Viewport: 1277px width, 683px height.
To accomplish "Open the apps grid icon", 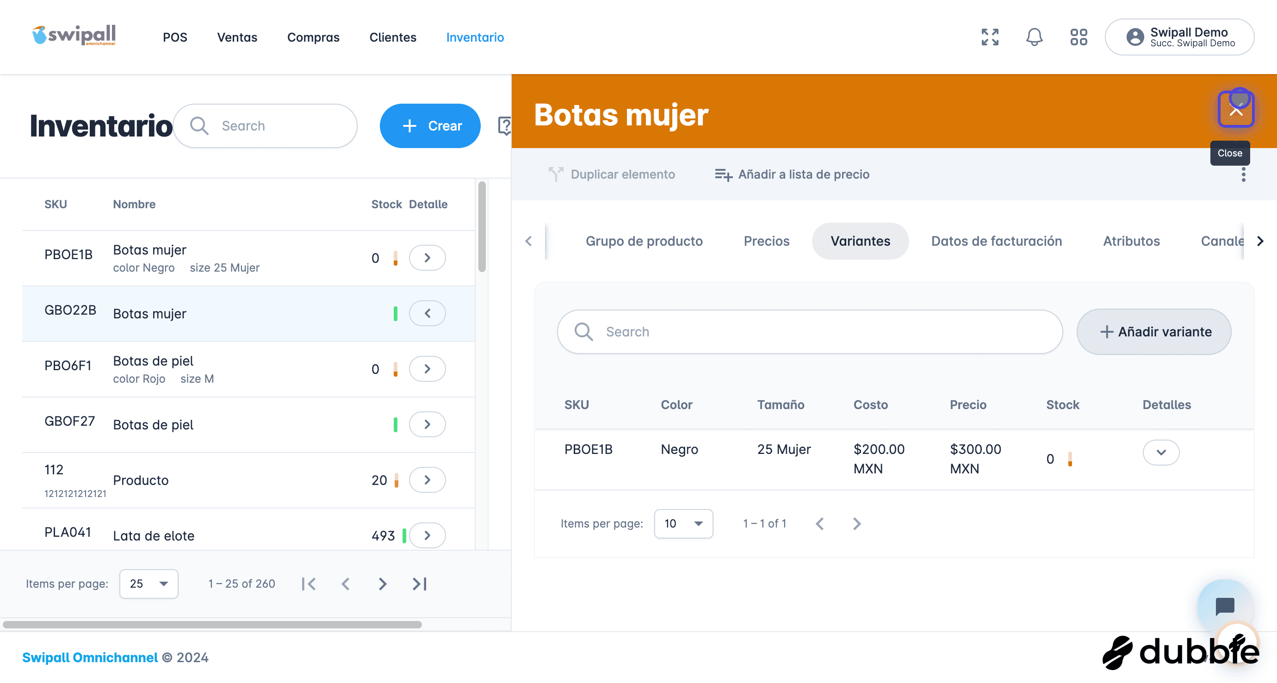I will (x=1078, y=37).
